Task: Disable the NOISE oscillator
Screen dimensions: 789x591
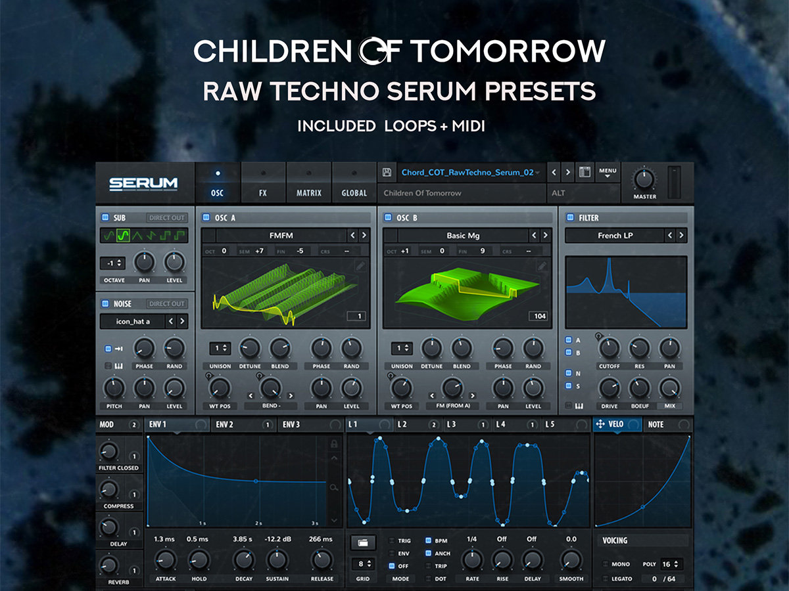Action: (x=105, y=304)
